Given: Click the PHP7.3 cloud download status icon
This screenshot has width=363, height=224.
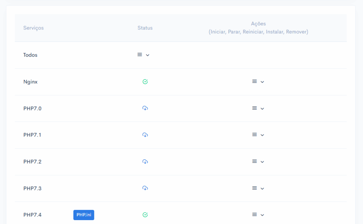Looking at the screenshot, I should click(x=145, y=188).
